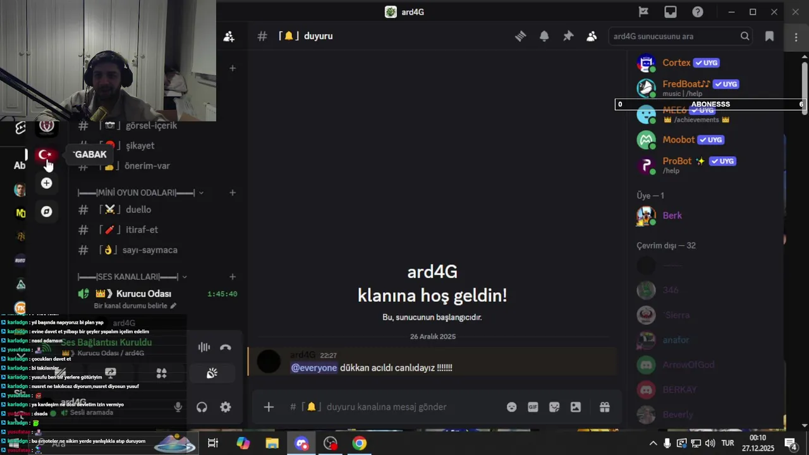Add channel to SES KANALLARI category
The height and width of the screenshot is (455, 809).
tap(232, 276)
